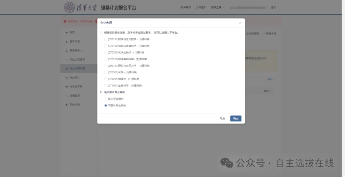Click the checklist icon beside 考生确认
Viewport: 345px width, 177px height.
[66, 78]
